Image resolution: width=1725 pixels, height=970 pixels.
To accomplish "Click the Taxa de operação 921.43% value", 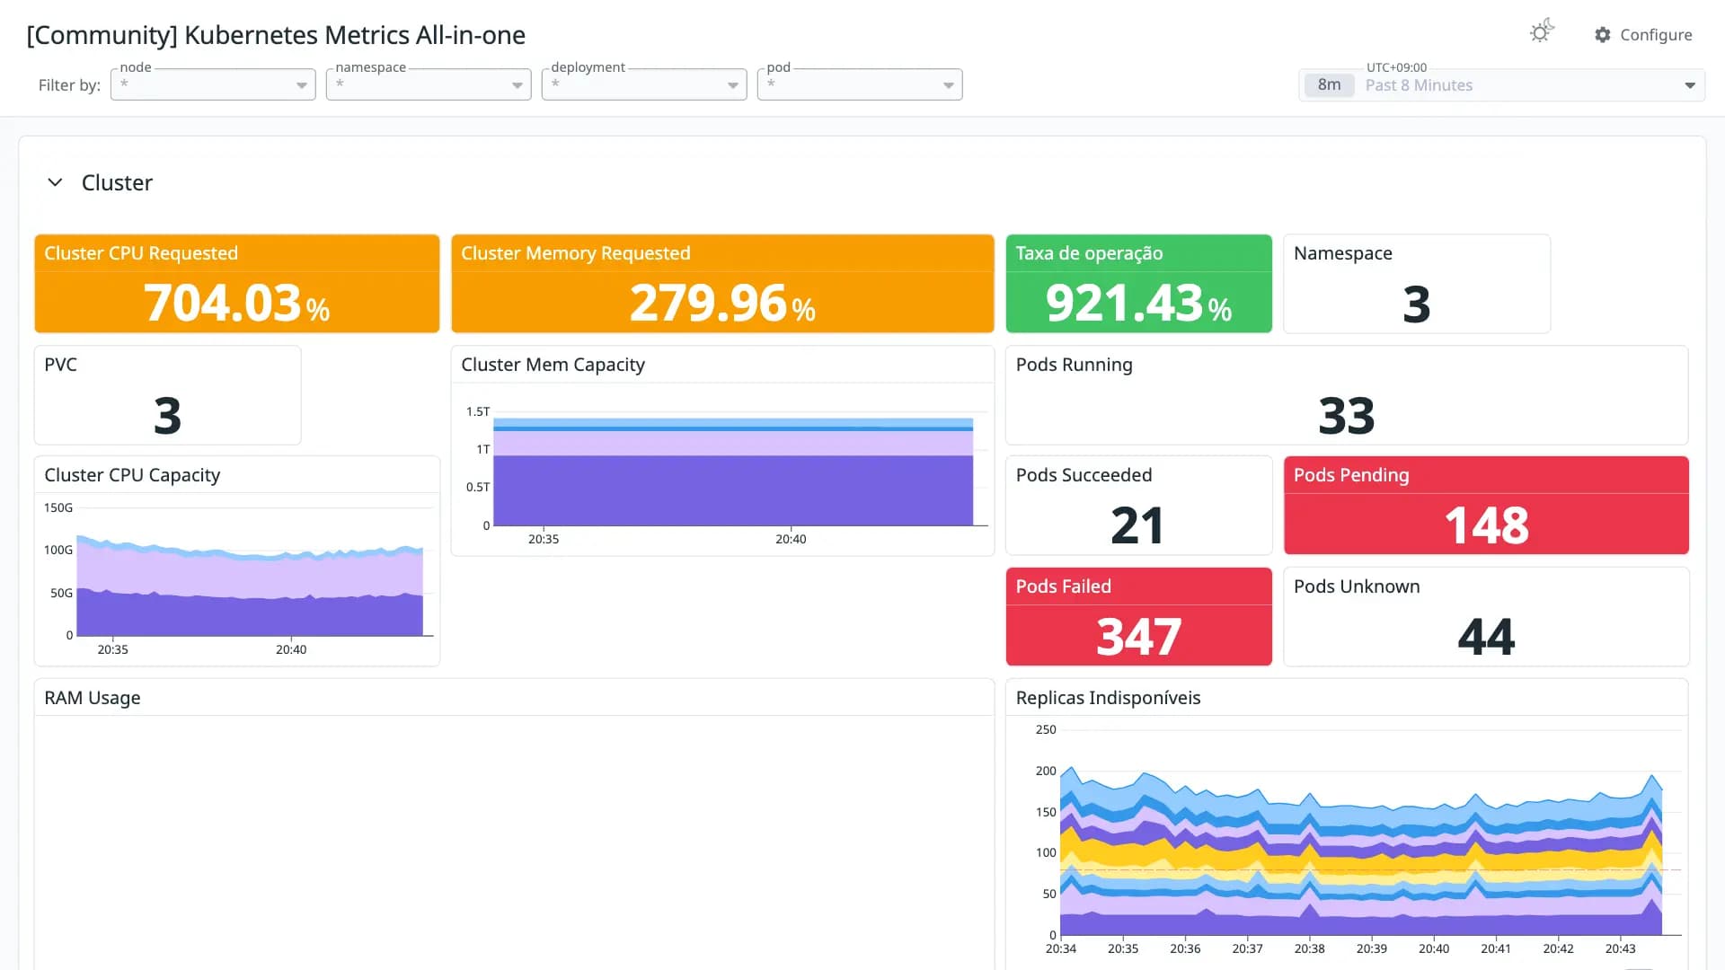I will tap(1138, 303).
